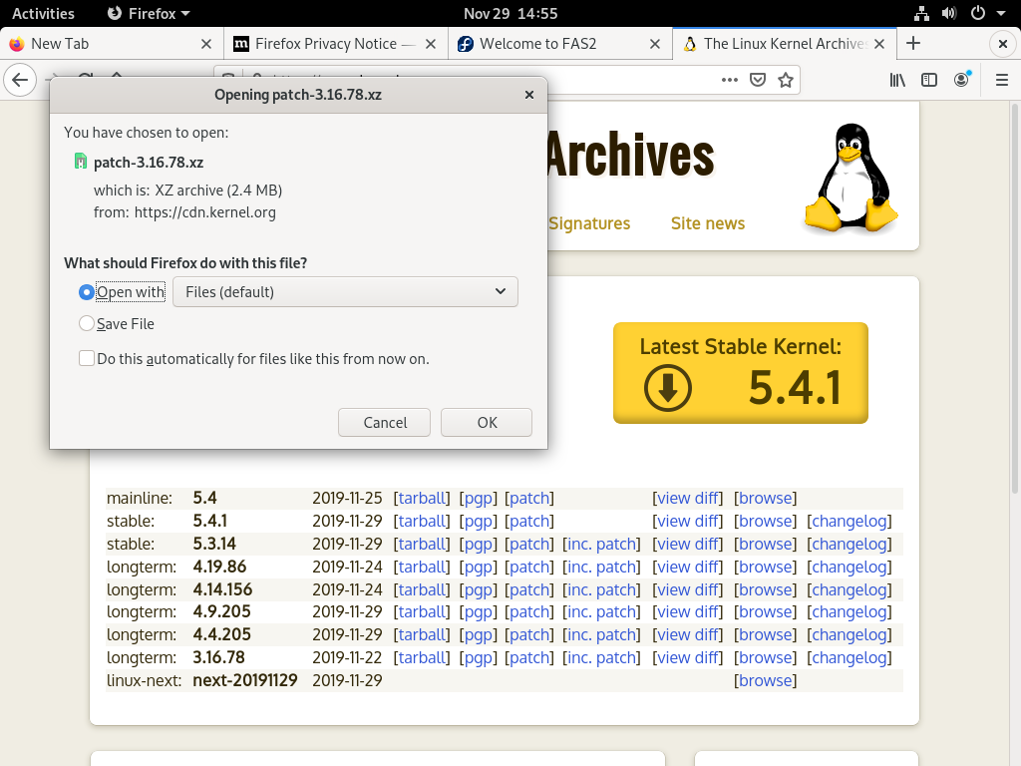Click the network status icon in top bar
The height and width of the screenshot is (766, 1021).
pos(920,13)
